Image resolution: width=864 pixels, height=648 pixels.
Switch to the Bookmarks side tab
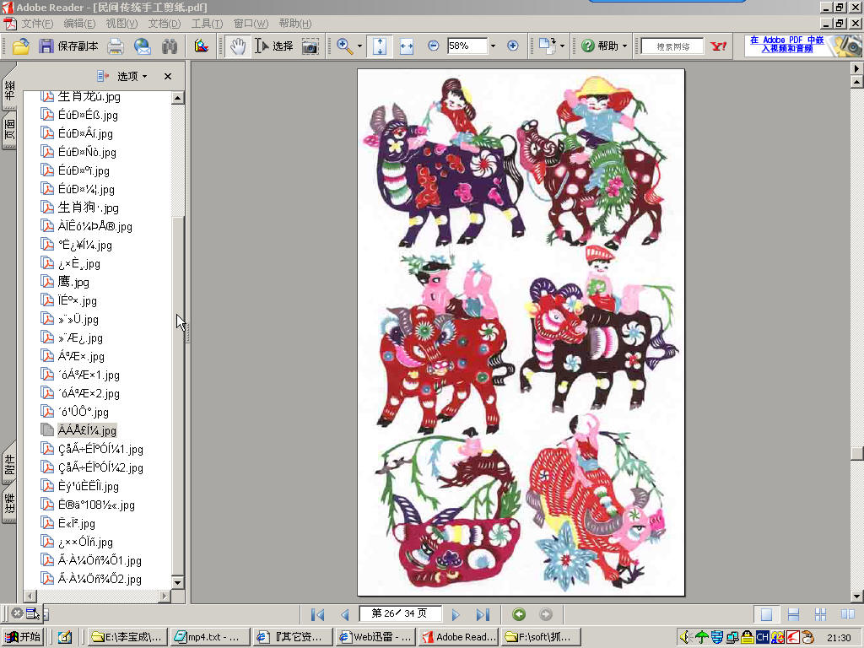(x=9, y=88)
